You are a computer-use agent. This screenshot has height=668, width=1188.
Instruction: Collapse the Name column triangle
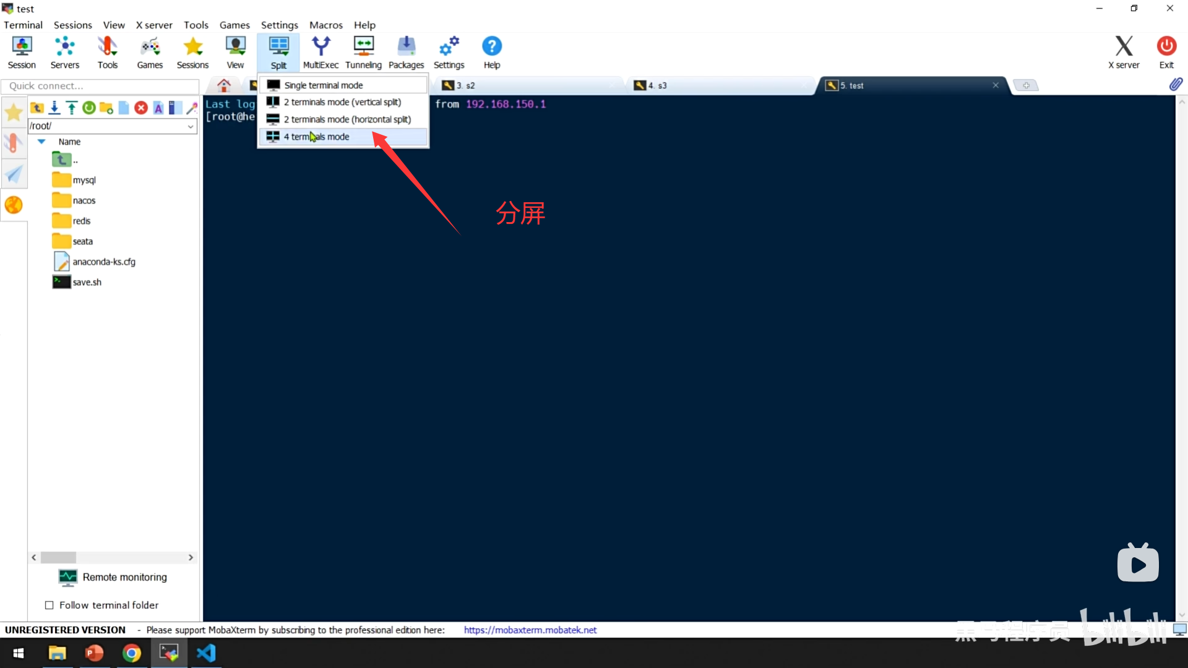(x=41, y=142)
